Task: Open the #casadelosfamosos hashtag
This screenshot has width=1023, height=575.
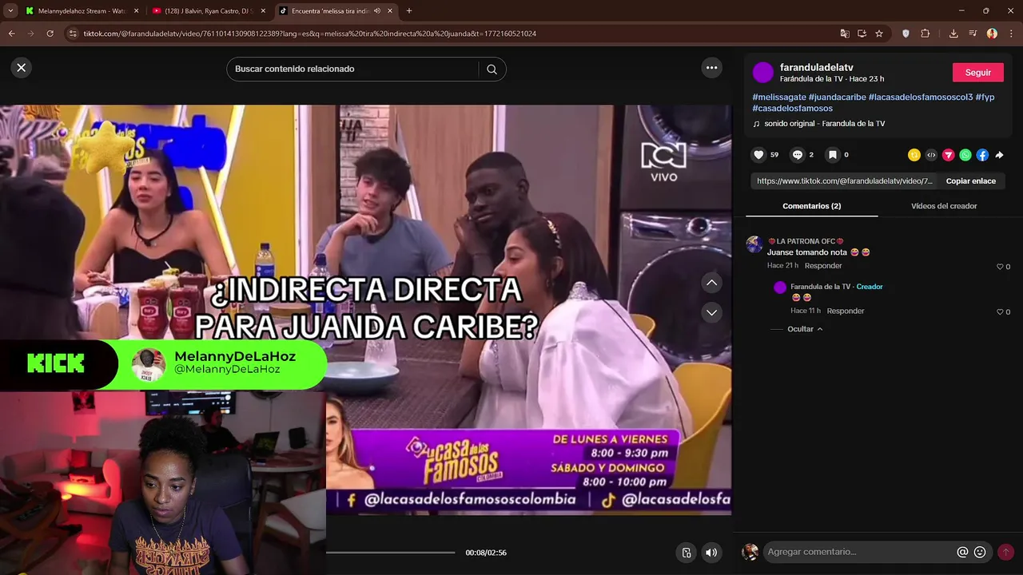Action: tap(793, 108)
